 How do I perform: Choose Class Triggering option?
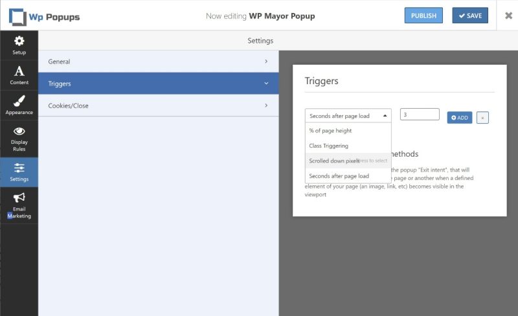(x=348, y=146)
